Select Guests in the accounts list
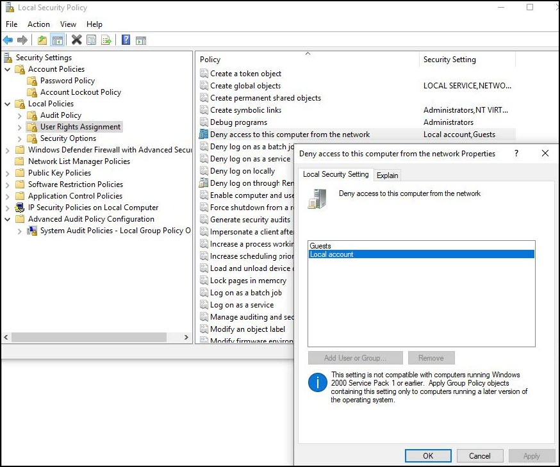Viewport: 560px width, 467px height. (320, 246)
